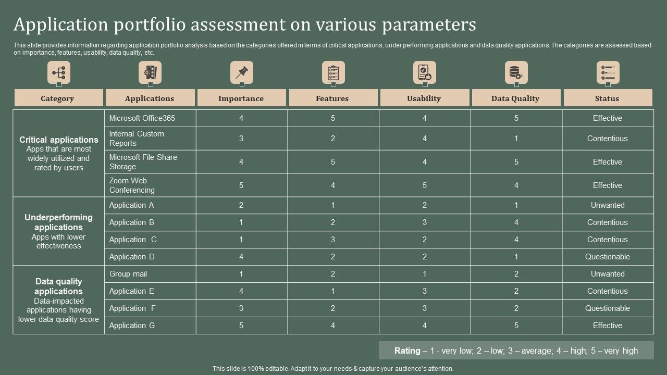Click the Status column header
667x375 pixels.
608,98
